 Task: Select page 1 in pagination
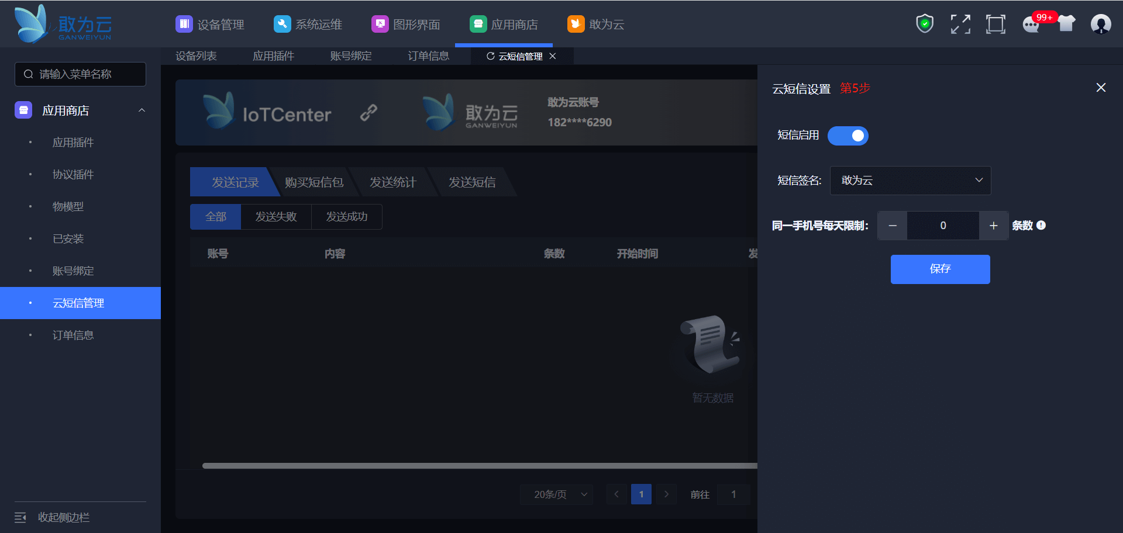click(641, 494)
